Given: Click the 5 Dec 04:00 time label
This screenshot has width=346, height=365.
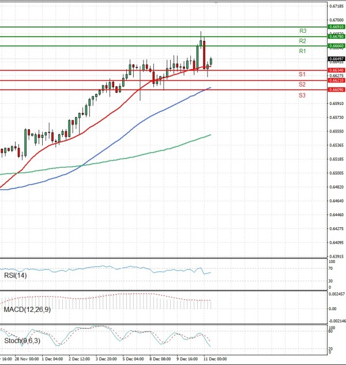Looking at the screenshot, I should (x=133, y=358).
